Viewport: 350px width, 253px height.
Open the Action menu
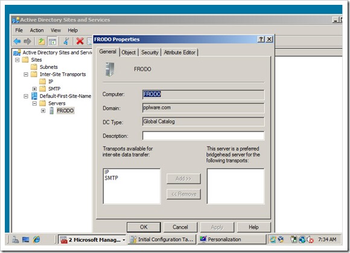pyautogui.click(x=37, y=30)
